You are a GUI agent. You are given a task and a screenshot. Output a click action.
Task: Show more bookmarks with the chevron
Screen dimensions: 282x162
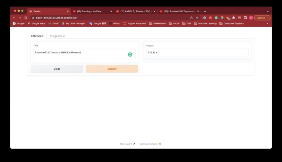click(267, 23)
